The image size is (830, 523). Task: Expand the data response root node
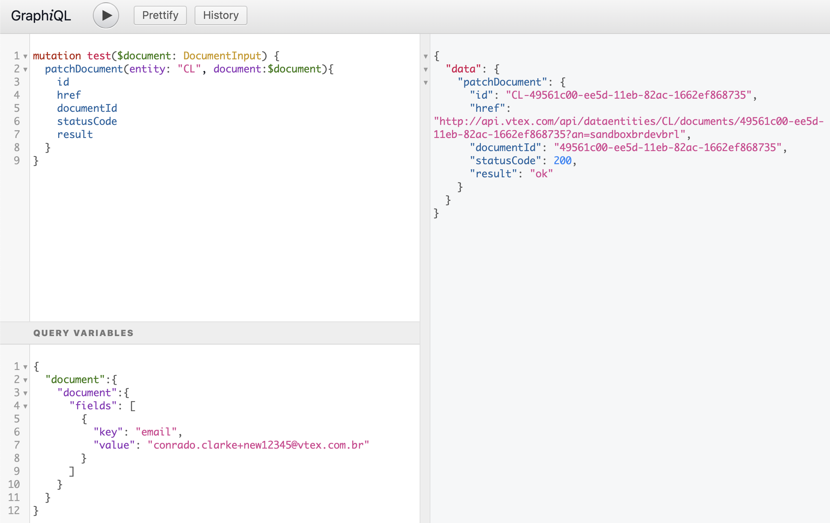coord(427,55)
